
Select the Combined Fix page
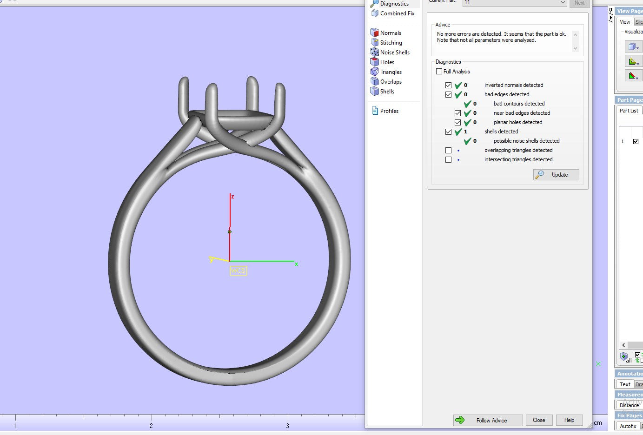point(397,13)
